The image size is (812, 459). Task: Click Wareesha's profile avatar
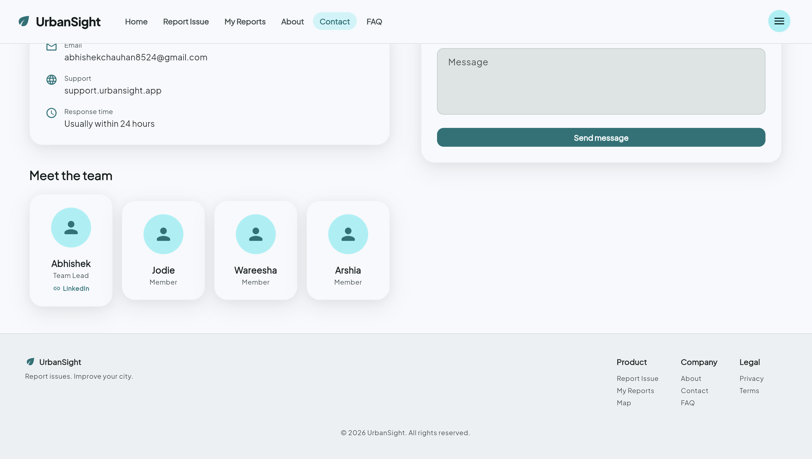(255, 234)
